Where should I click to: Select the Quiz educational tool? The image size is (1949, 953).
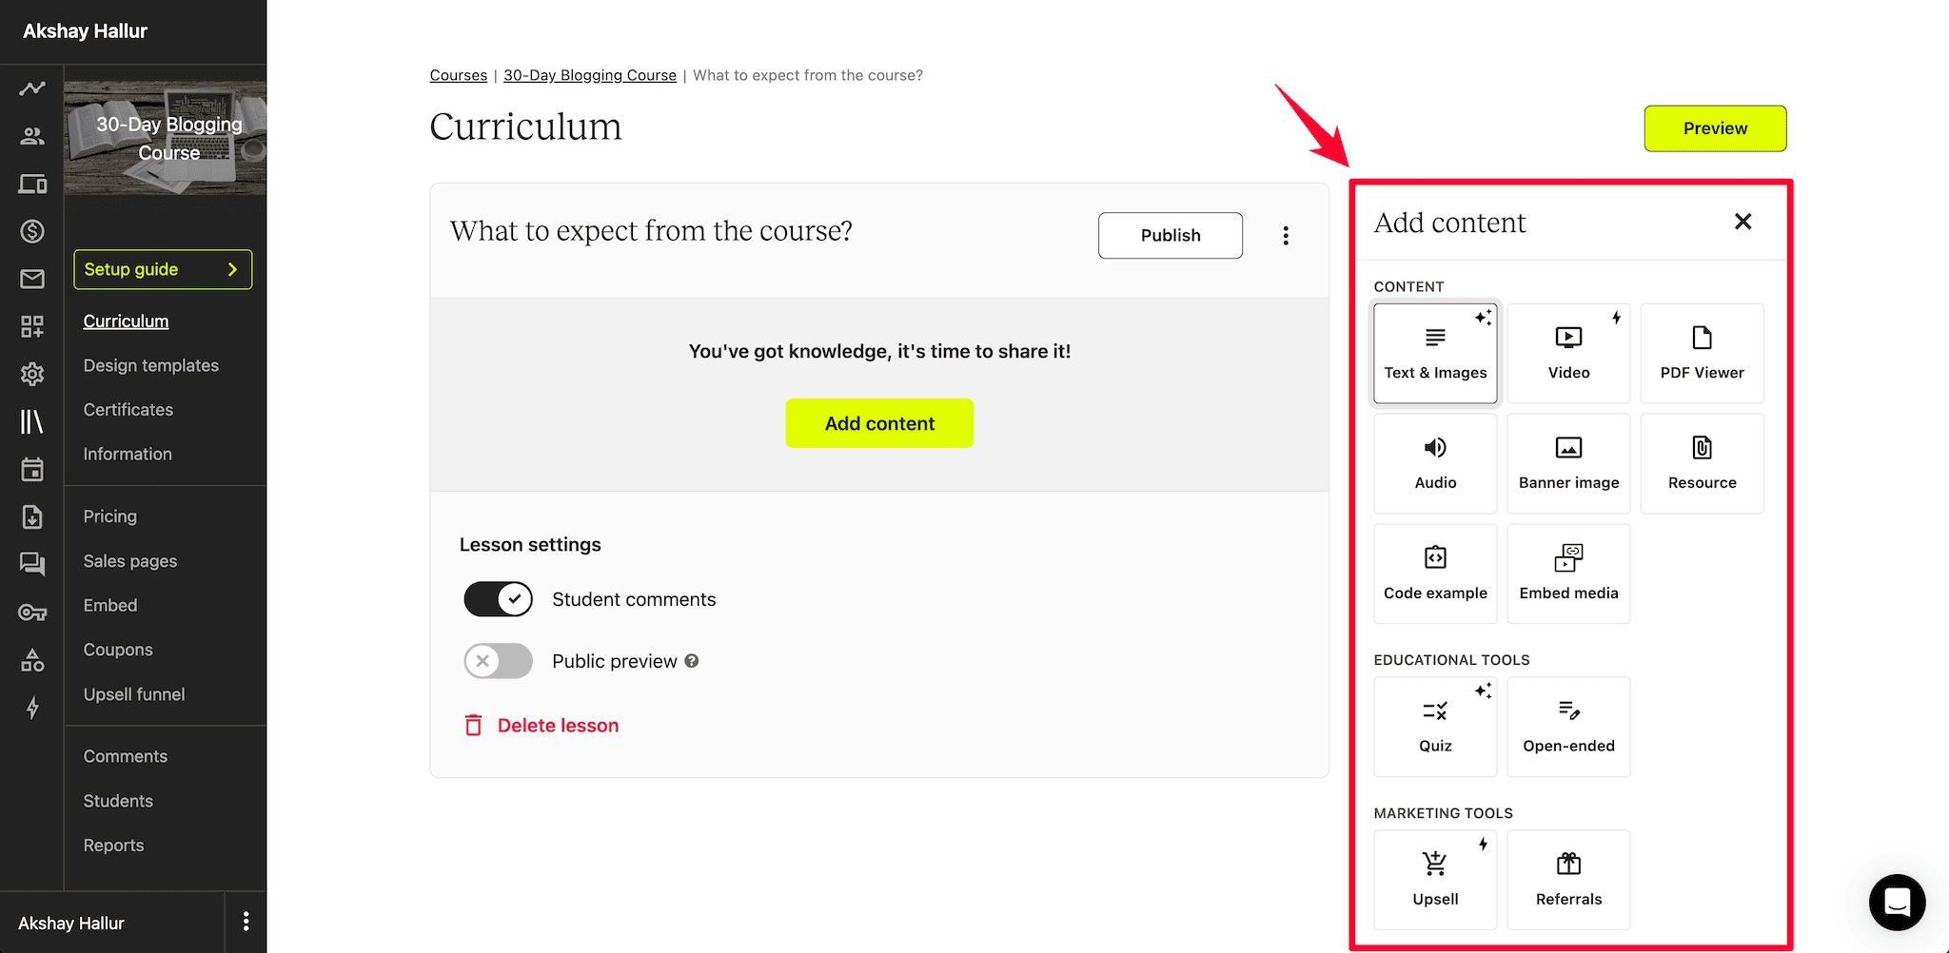click(1434, 725)
